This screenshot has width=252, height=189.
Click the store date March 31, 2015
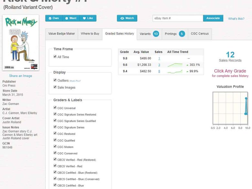click(13, 94)
